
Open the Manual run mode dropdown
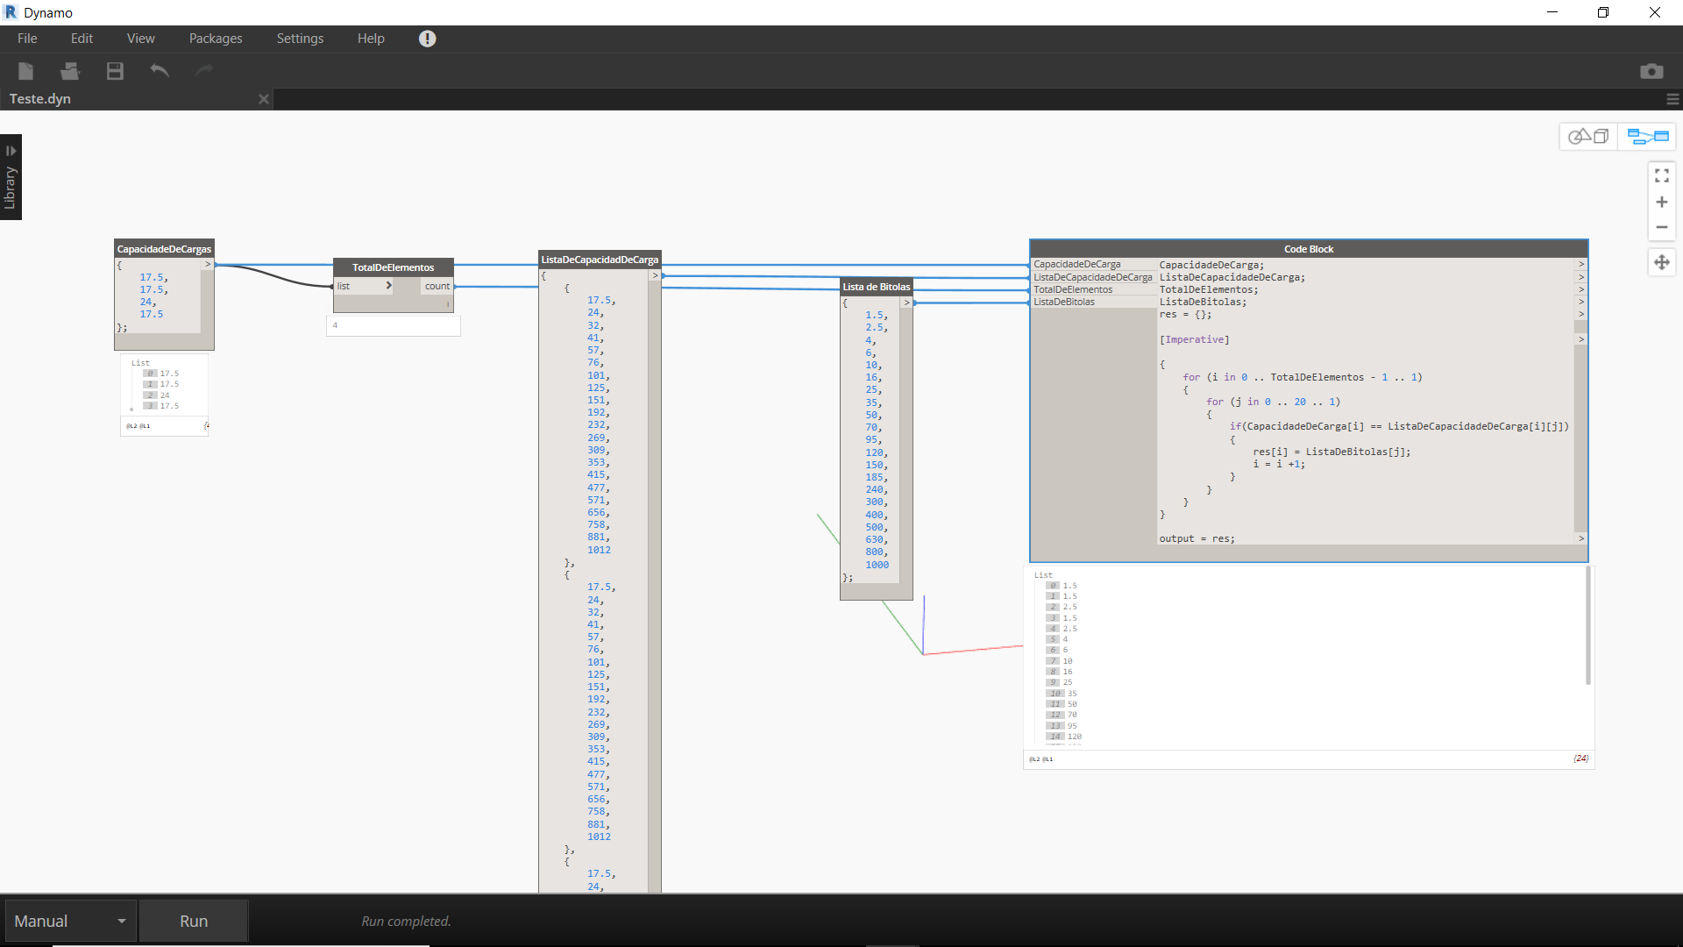coord(70,922)
